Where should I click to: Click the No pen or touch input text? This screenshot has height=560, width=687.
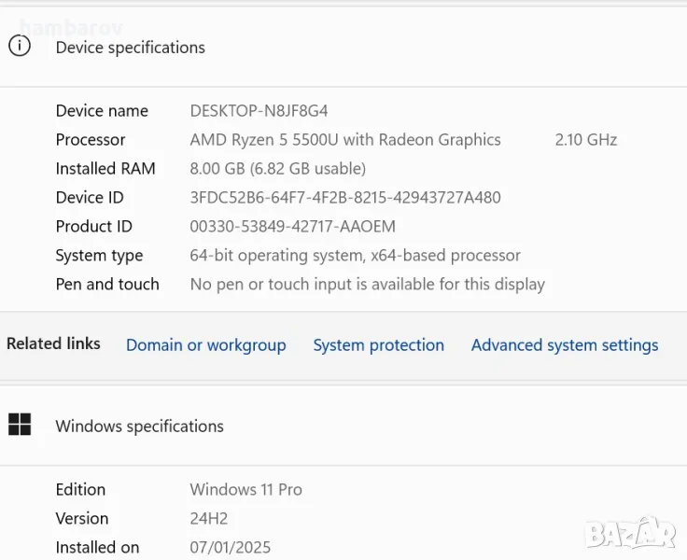[367, 285]
